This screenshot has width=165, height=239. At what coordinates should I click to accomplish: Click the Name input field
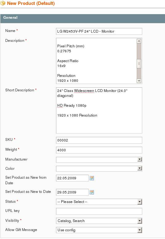pos(99,31)
